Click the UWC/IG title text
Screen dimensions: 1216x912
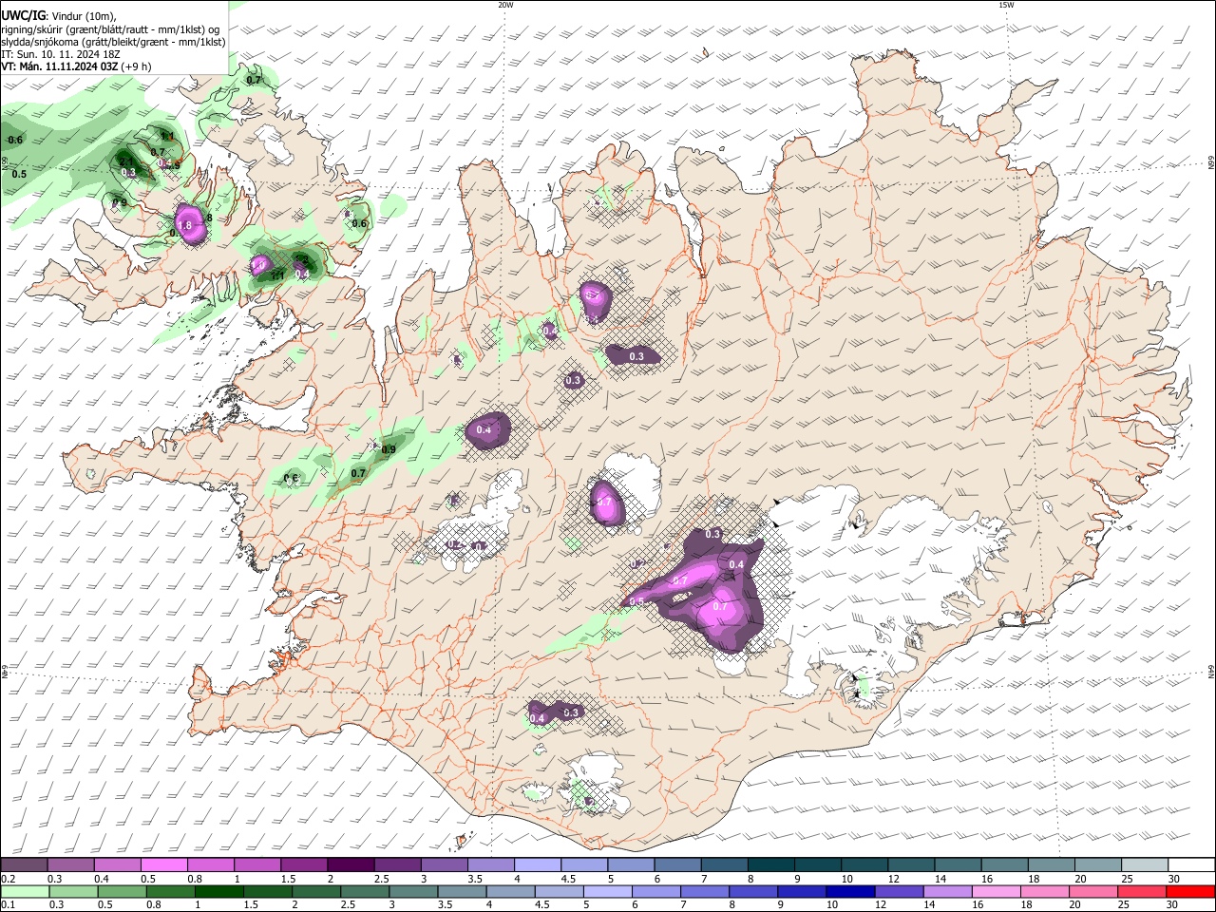(x=24, y=15)
